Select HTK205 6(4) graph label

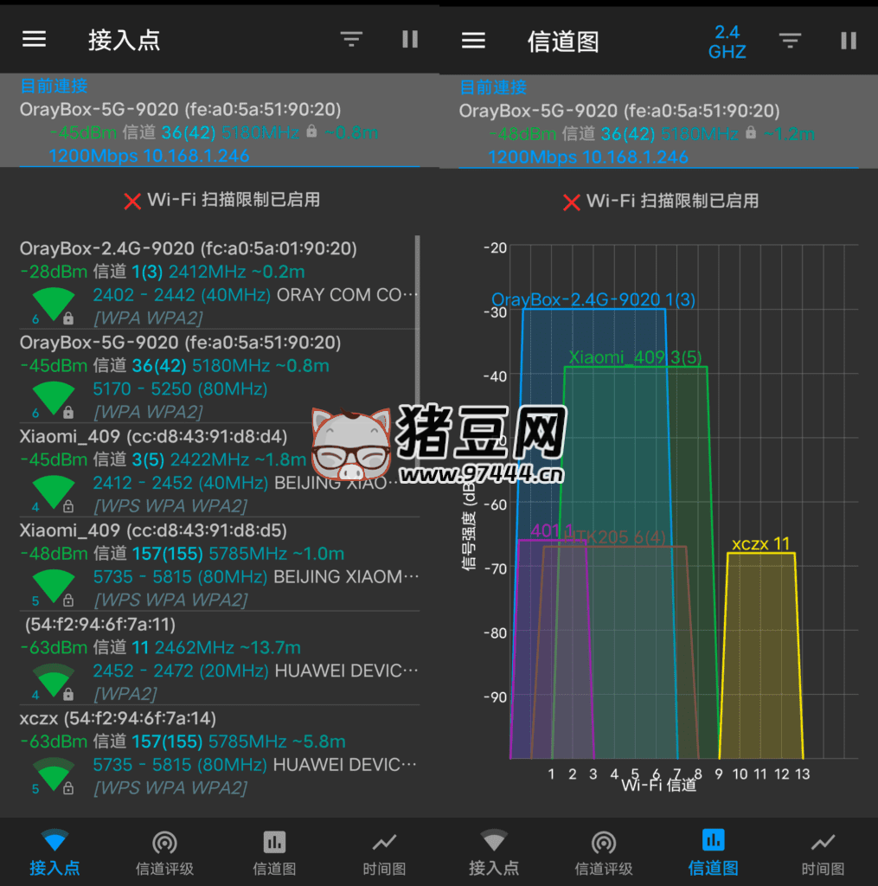[615, 536]
